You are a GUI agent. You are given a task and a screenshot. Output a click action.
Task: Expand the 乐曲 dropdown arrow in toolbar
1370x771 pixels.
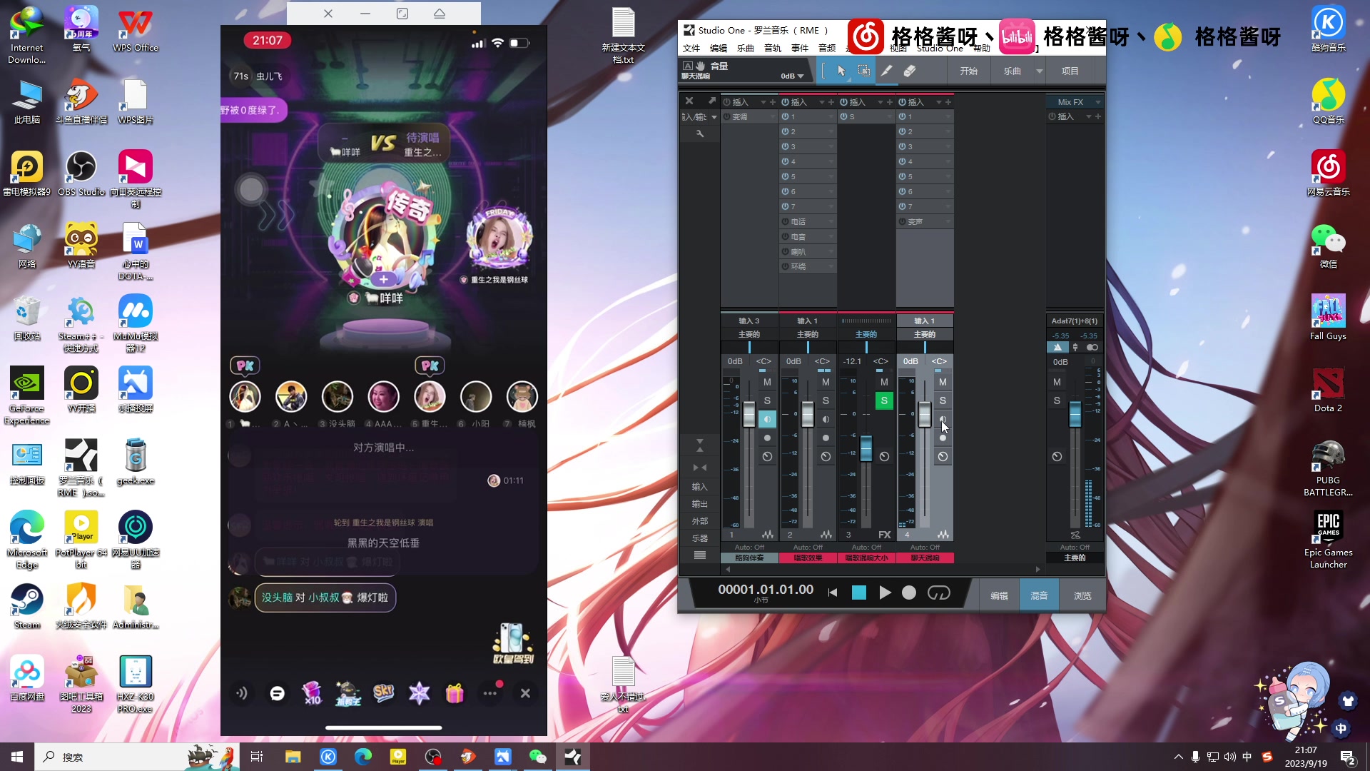[1040, 71]
